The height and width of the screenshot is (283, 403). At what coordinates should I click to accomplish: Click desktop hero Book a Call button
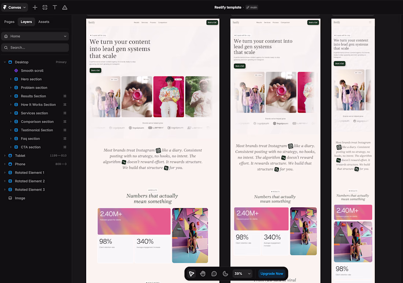95,70
